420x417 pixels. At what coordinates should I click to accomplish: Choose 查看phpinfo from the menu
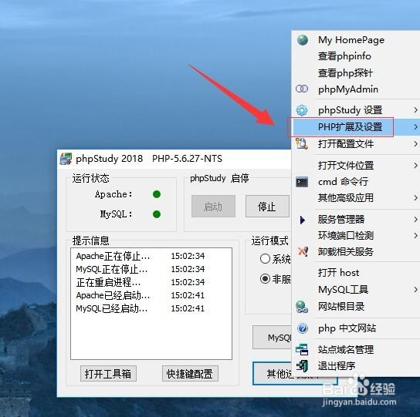click(x=356, y=56)
